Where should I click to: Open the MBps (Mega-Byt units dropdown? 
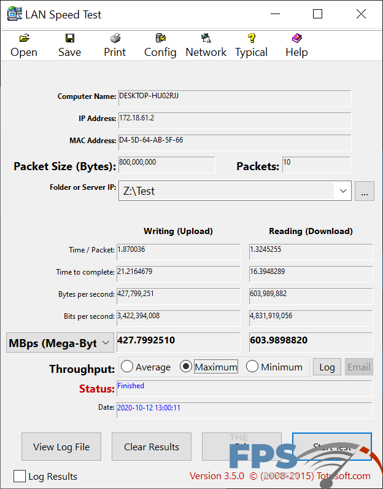[x=60, y=343]
